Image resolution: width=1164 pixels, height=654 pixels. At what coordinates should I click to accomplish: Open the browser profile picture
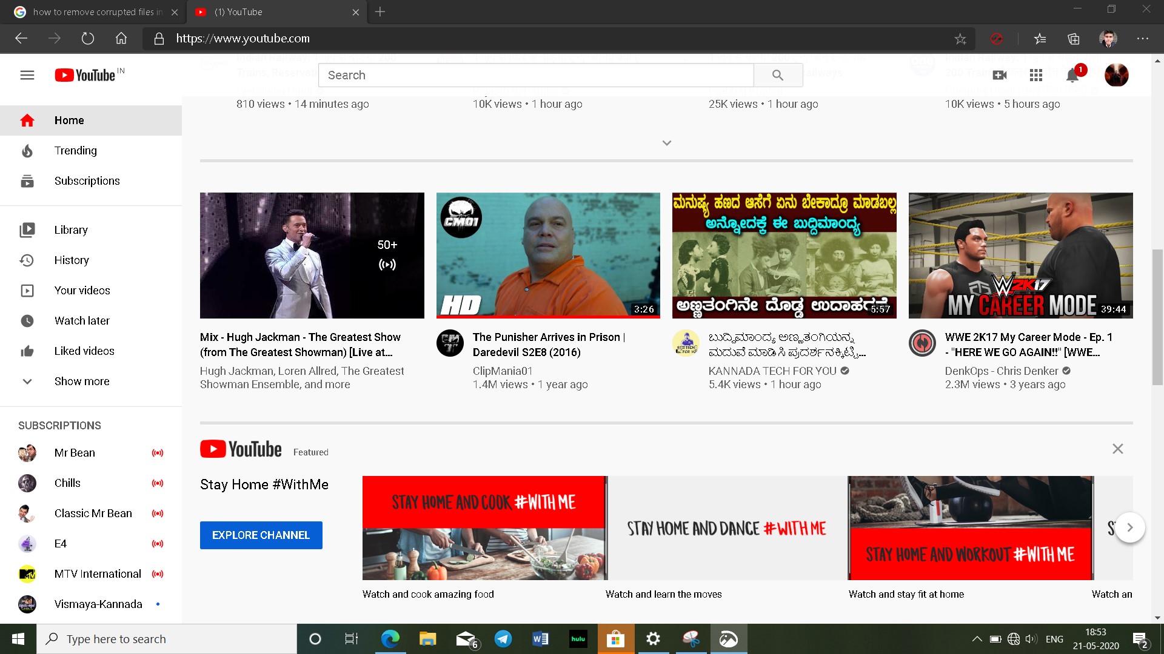pos(1108,39)
